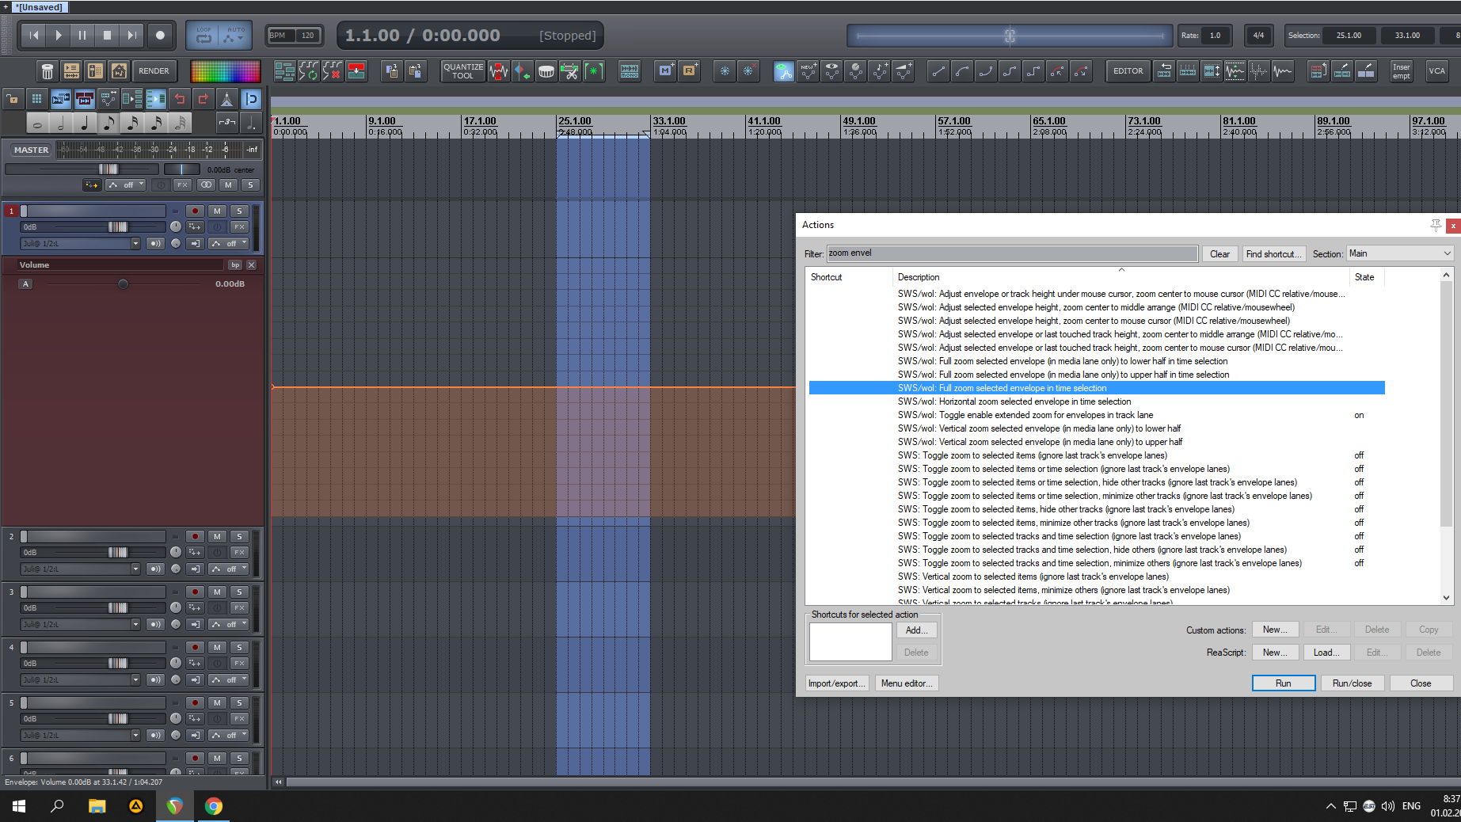This screenshot has width=1461, height=822.
Task: Open master automation mode dropdown
Action: (126, 185)
